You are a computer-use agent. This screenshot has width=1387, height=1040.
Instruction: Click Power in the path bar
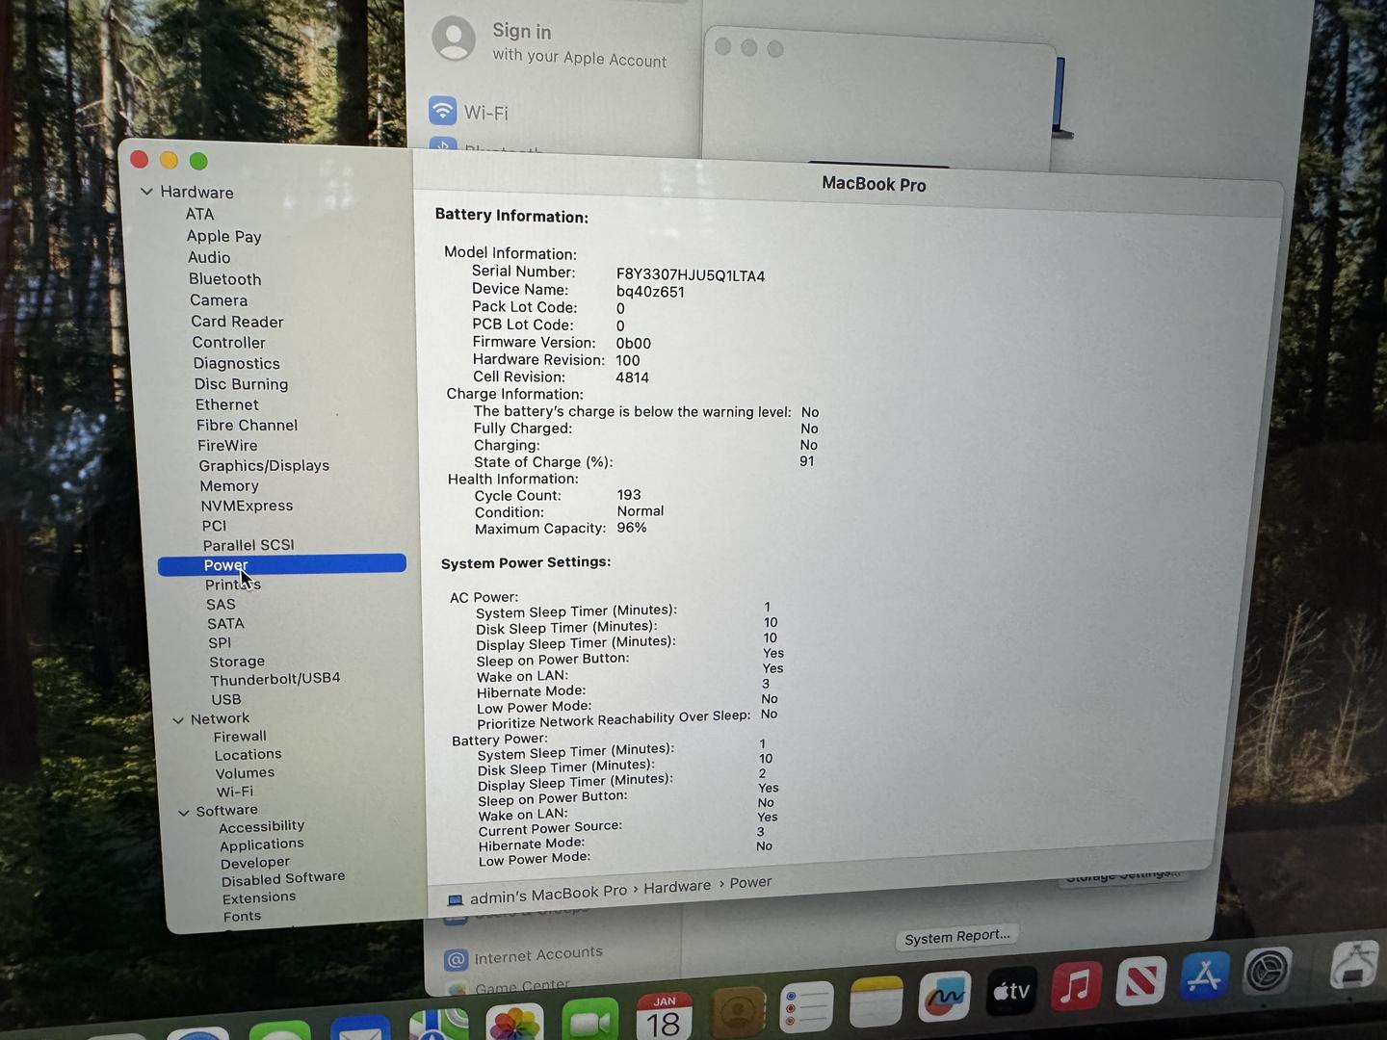point(750,882)
